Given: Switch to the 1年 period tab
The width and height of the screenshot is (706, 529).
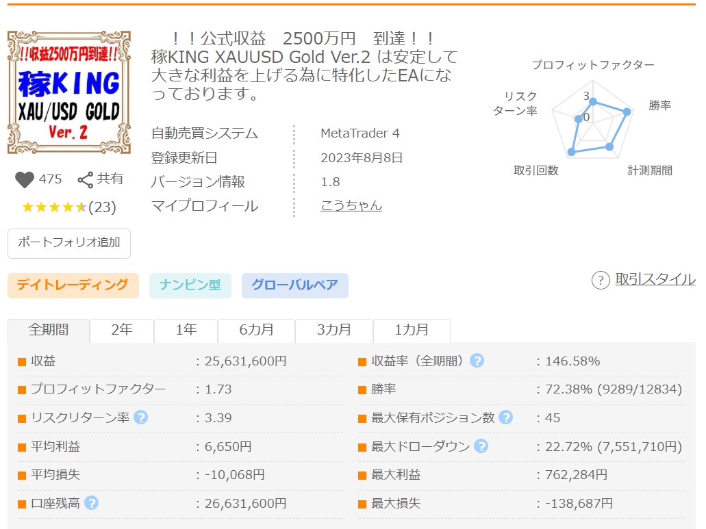Looking at the screenshot, I should pos(186,330).
